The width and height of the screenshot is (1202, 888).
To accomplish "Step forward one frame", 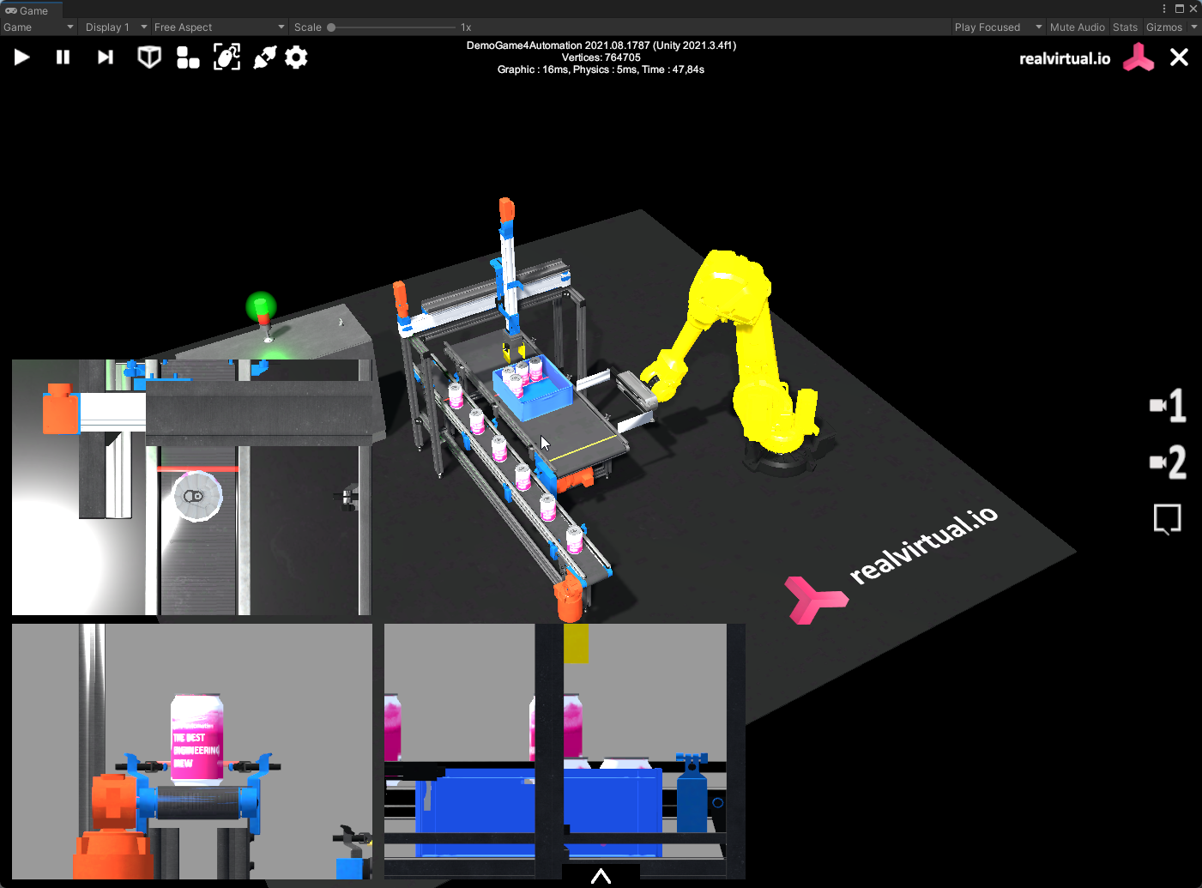I will tap(105, 57).
